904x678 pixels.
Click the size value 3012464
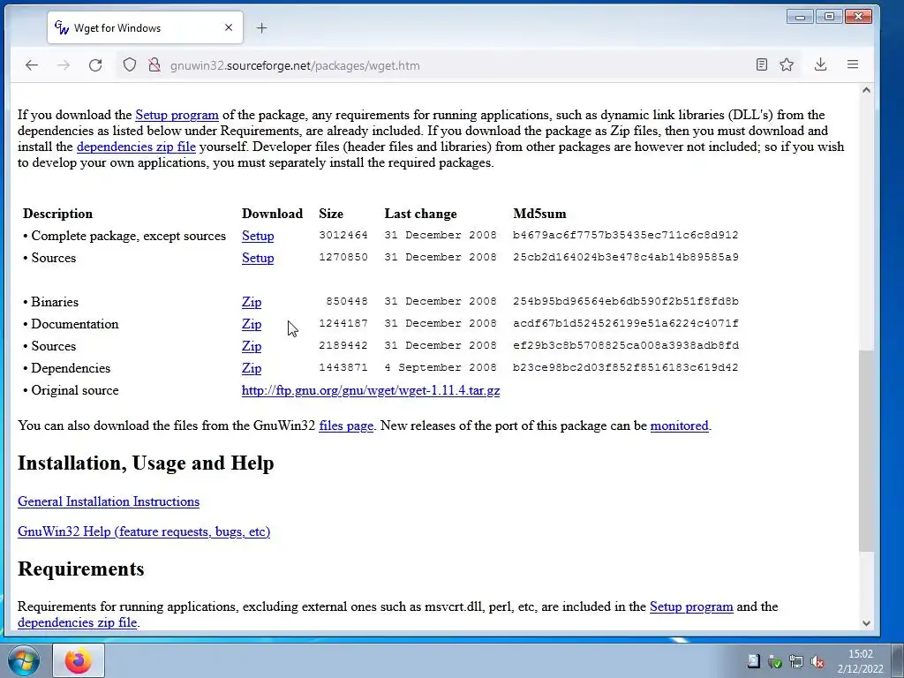pos(343,235)
